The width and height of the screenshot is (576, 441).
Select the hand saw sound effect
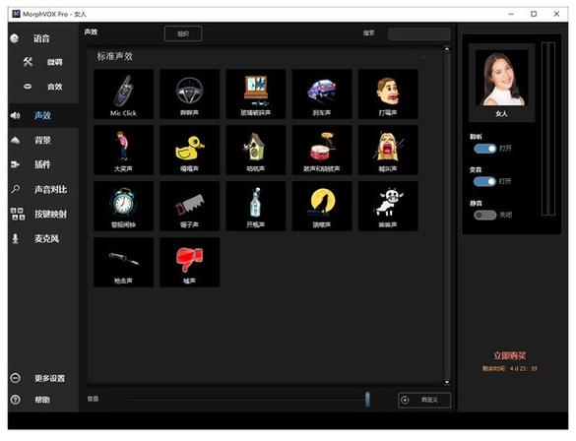pos(190,206)
